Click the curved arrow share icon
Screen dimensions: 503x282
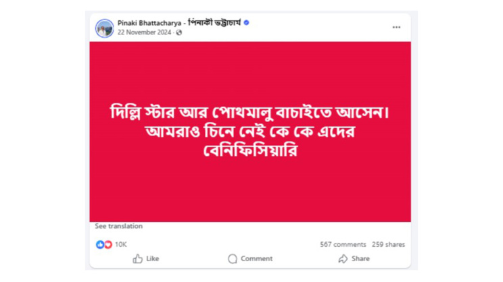pyautogui.click(x=343, y=258)
